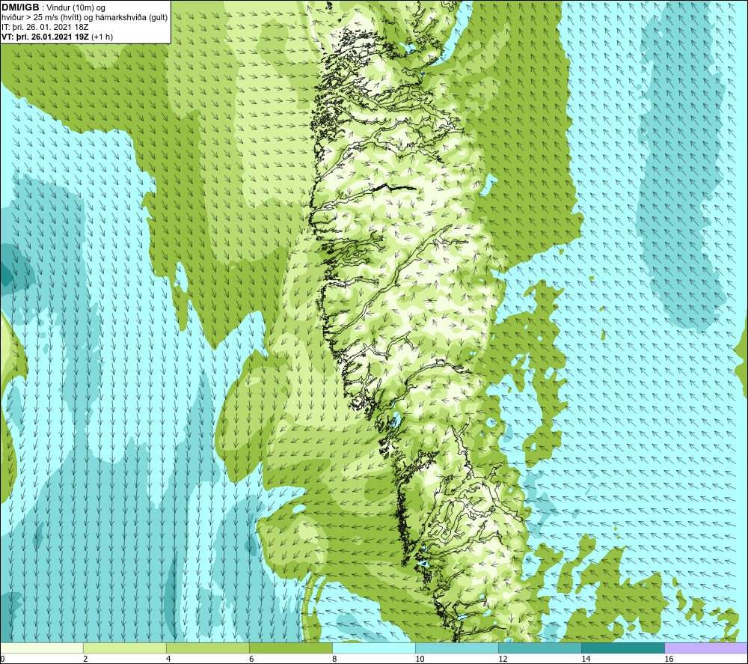Select the teal 12–14 m/s scale swatch

tap(540, 648)
